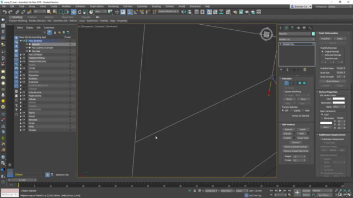Activate the Select and Link tool
Image resolution: width=353 pixels, height=198 pixels.
click(17, 12)
